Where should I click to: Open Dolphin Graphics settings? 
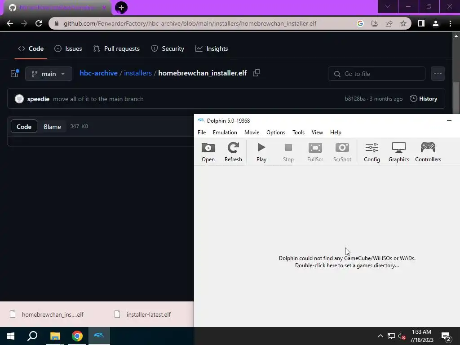click(x=399, y=152)
